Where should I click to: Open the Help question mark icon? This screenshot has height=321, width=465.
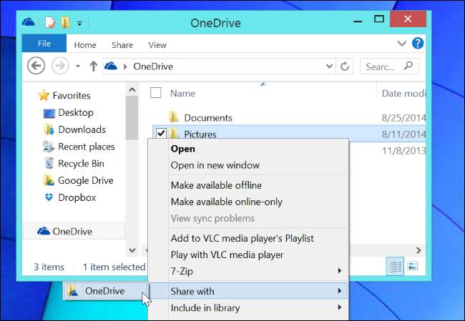pos(418,44)
